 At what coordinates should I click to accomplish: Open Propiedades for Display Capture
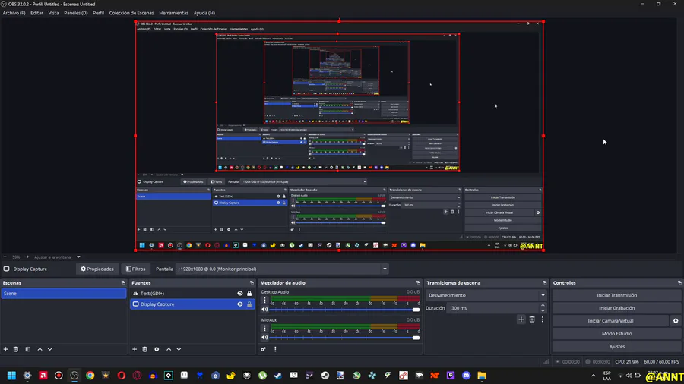(x=97, y=269)
